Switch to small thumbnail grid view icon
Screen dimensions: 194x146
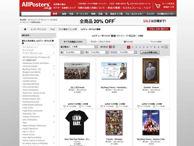coord(114,47)
